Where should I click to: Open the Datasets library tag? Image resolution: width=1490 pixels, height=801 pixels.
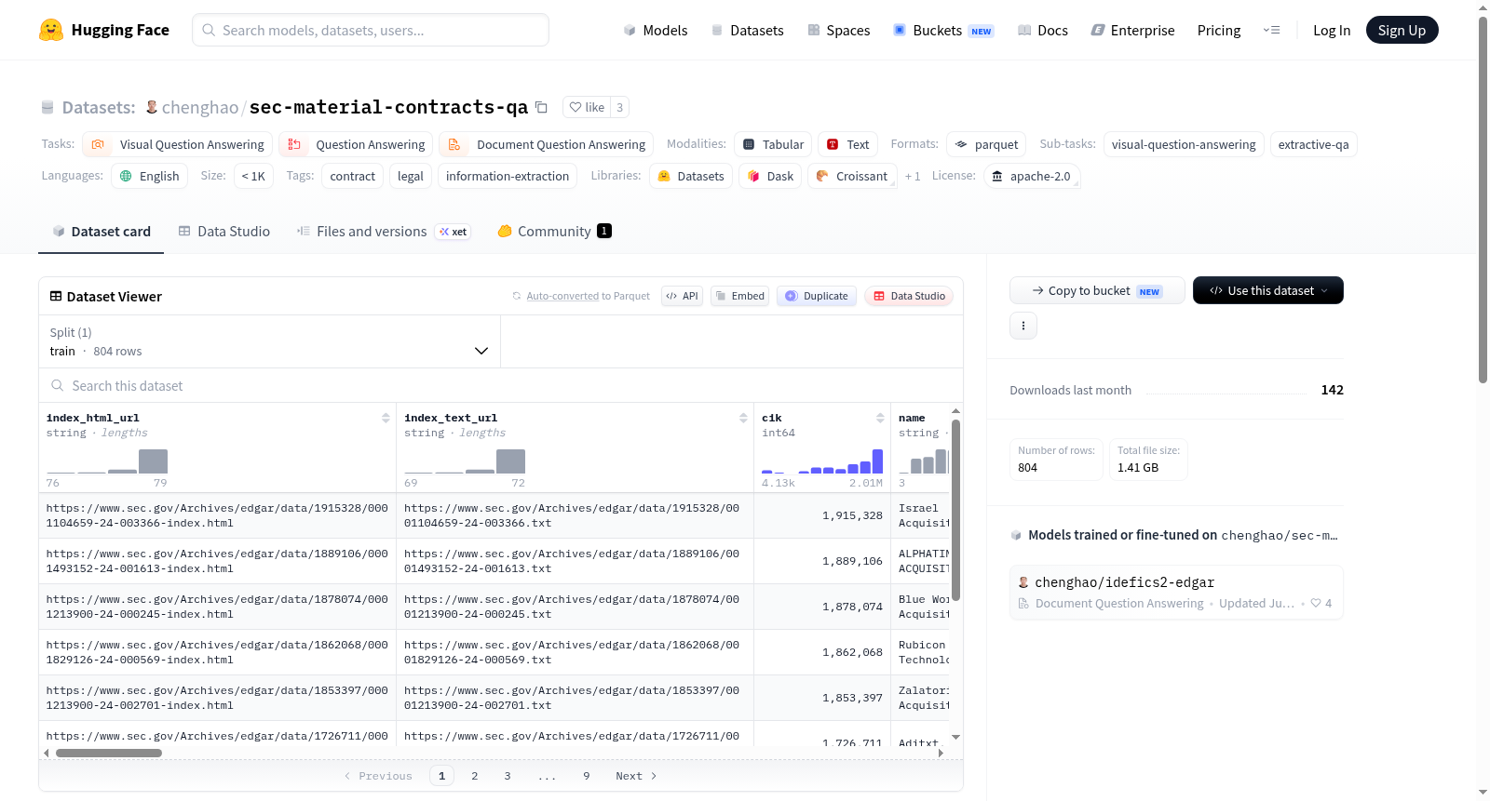pyautogui.click(x=690, y=176)
